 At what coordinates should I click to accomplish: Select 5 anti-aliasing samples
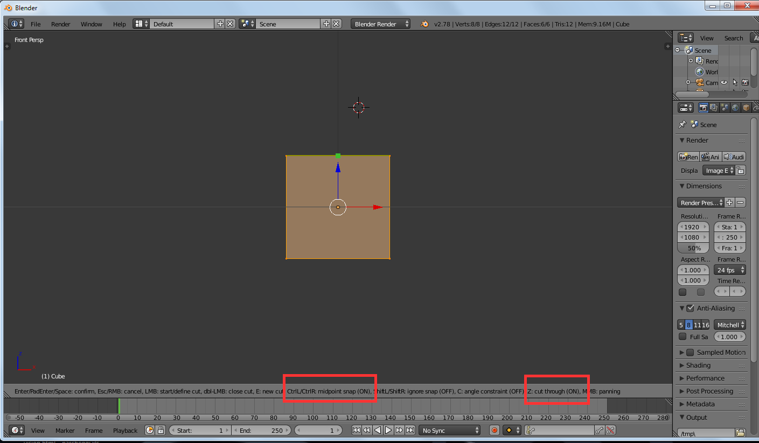681,325
